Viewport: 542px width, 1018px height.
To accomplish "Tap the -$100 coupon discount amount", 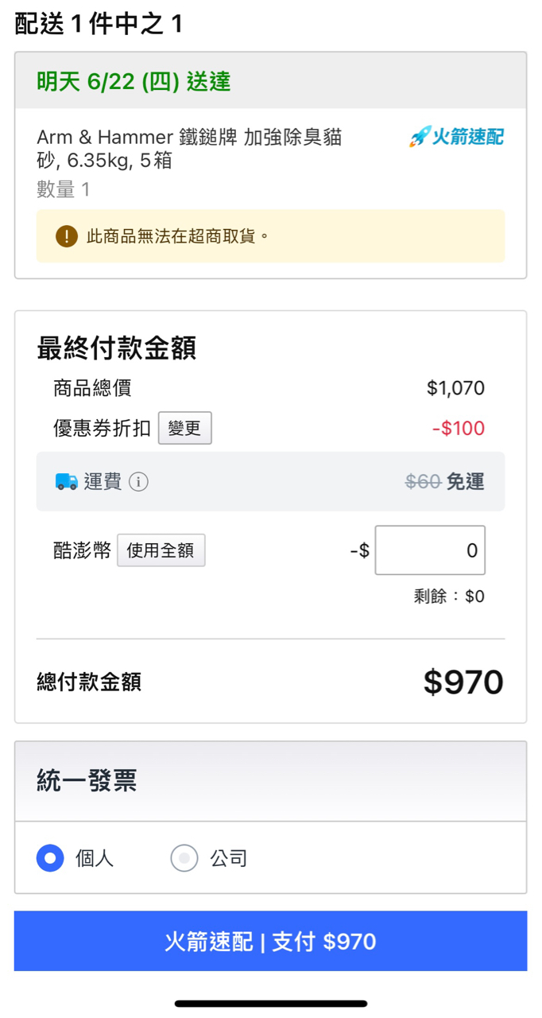I will [459, 429].
